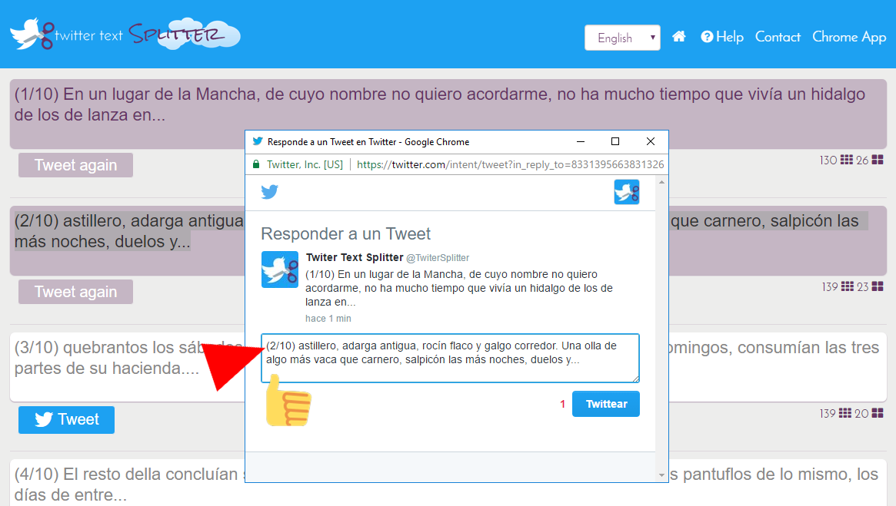The width and height of the screenshot is (896, 506).
Task: Maximize the Twitter popup window
Action: 615,141
